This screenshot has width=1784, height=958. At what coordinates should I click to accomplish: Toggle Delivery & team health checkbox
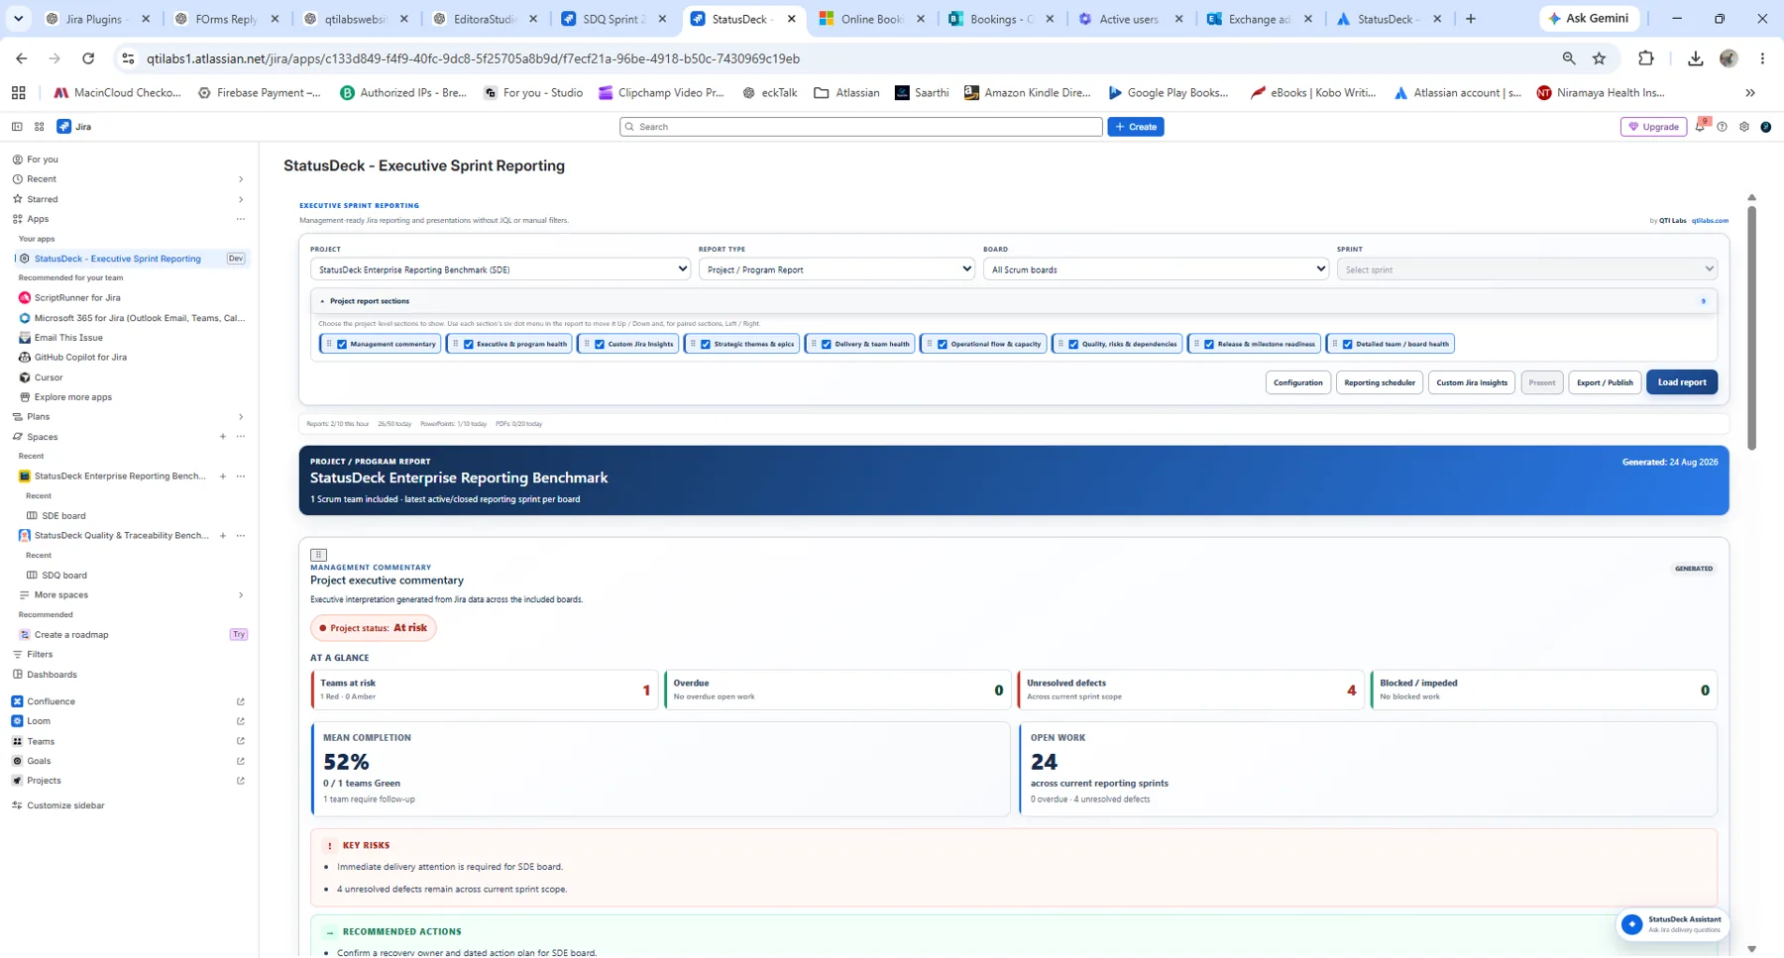tap(827, 344)
